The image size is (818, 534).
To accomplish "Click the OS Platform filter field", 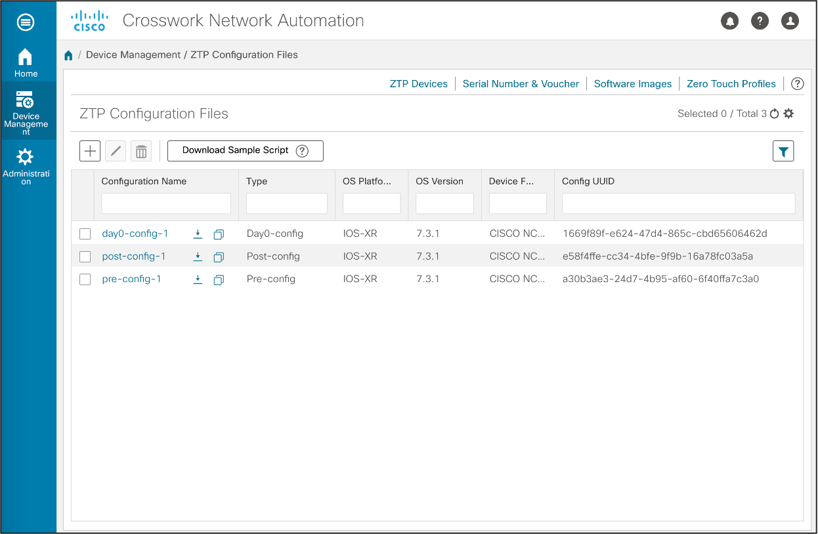I will click(372, 203).
